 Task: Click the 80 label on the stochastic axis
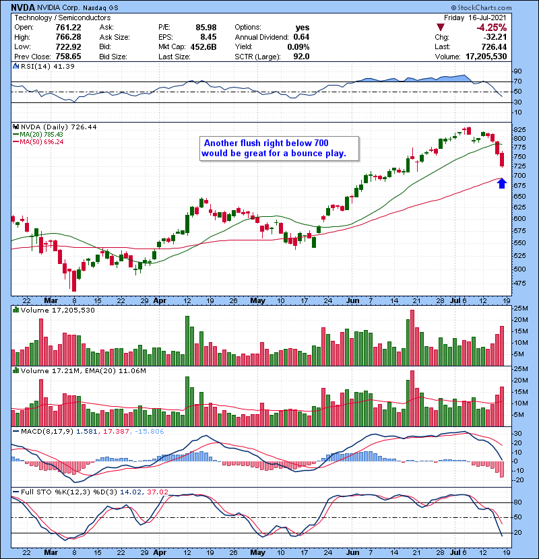517,502
